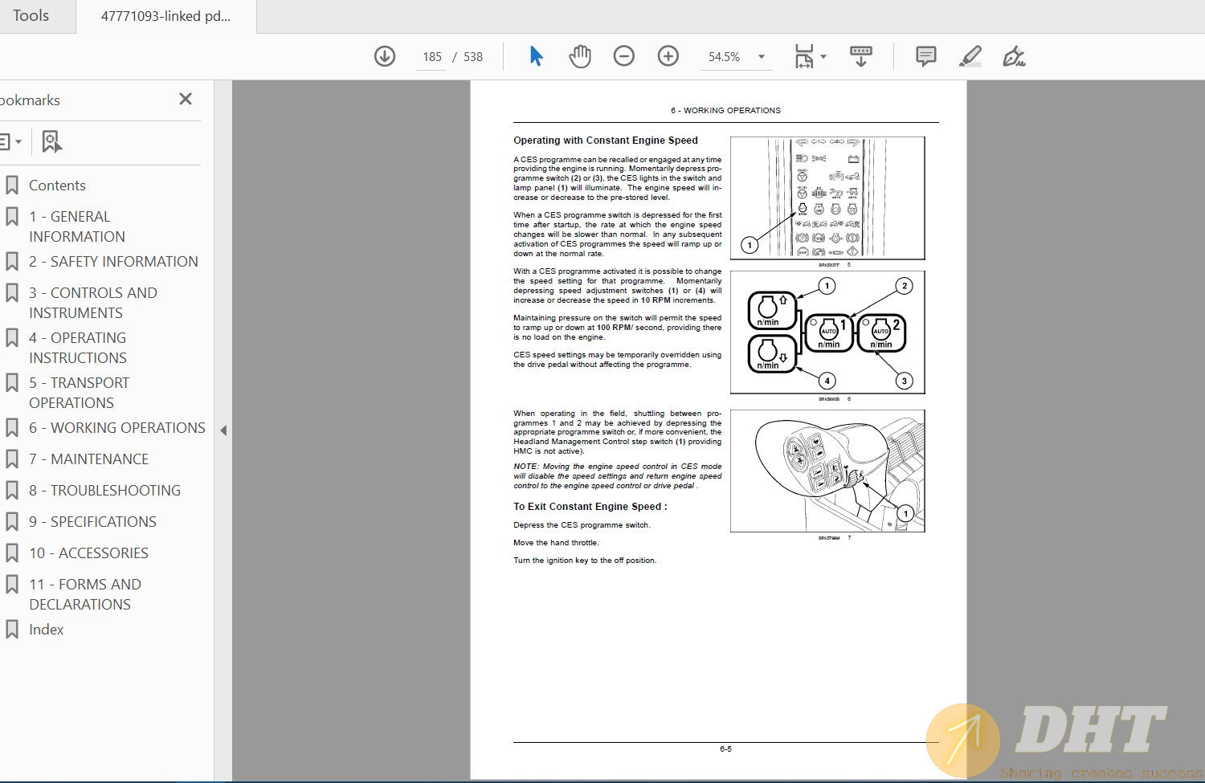
Task: Zoom in with the plus icon
Action: [668, 56]
